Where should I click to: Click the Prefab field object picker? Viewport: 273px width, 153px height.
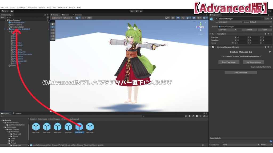271,27
